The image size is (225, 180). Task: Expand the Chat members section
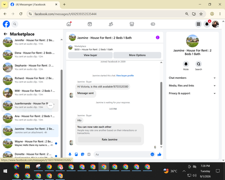coord(192,78)
